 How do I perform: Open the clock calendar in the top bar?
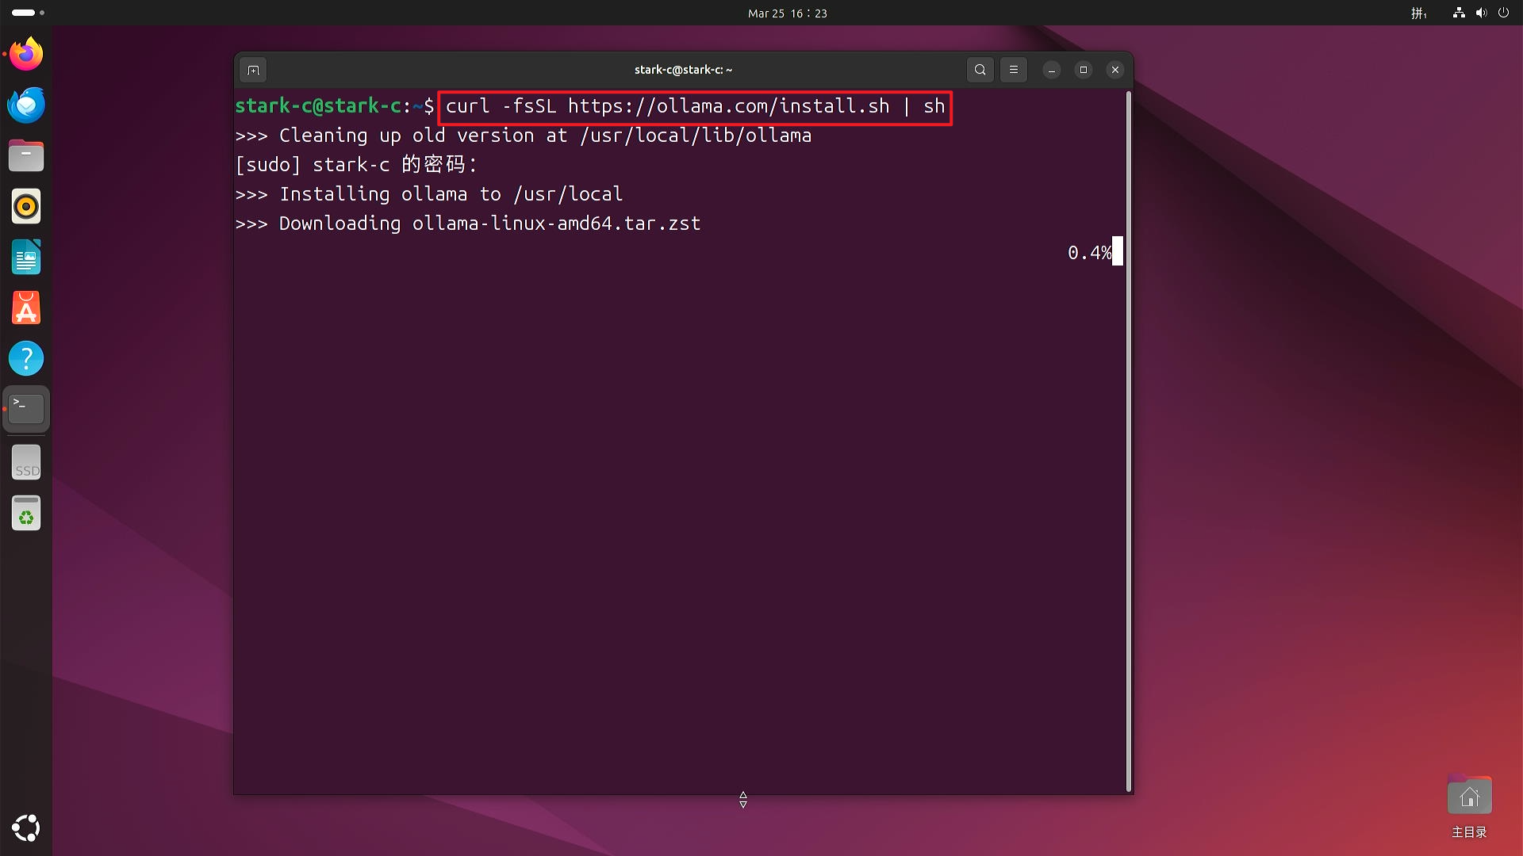tap(787, 13)
